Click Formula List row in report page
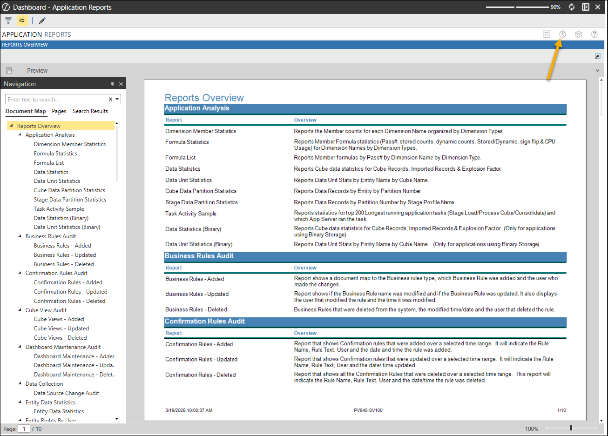 (180, 158)
